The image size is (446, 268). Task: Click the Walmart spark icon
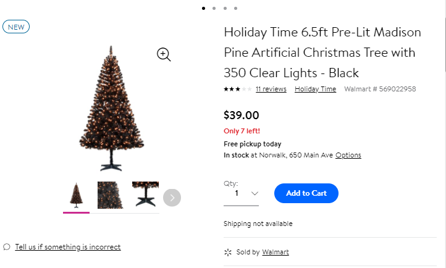tap(227, 252)
